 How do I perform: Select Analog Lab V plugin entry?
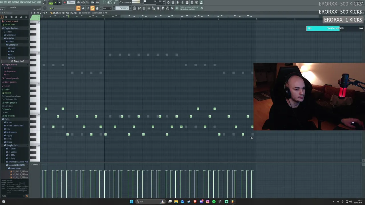(x=19, y=61)
